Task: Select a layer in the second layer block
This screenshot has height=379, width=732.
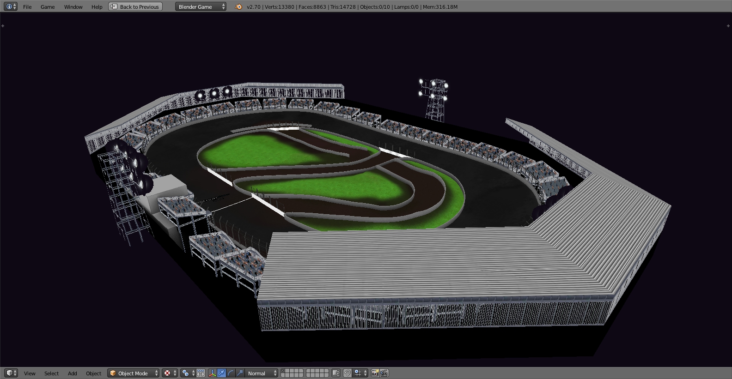Action: click(x=317, y=373)
